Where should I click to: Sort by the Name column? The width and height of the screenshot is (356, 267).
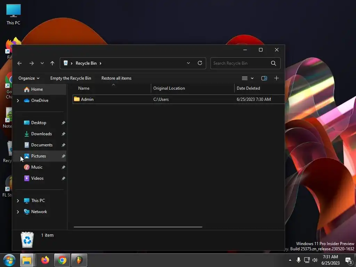(84, 88)
